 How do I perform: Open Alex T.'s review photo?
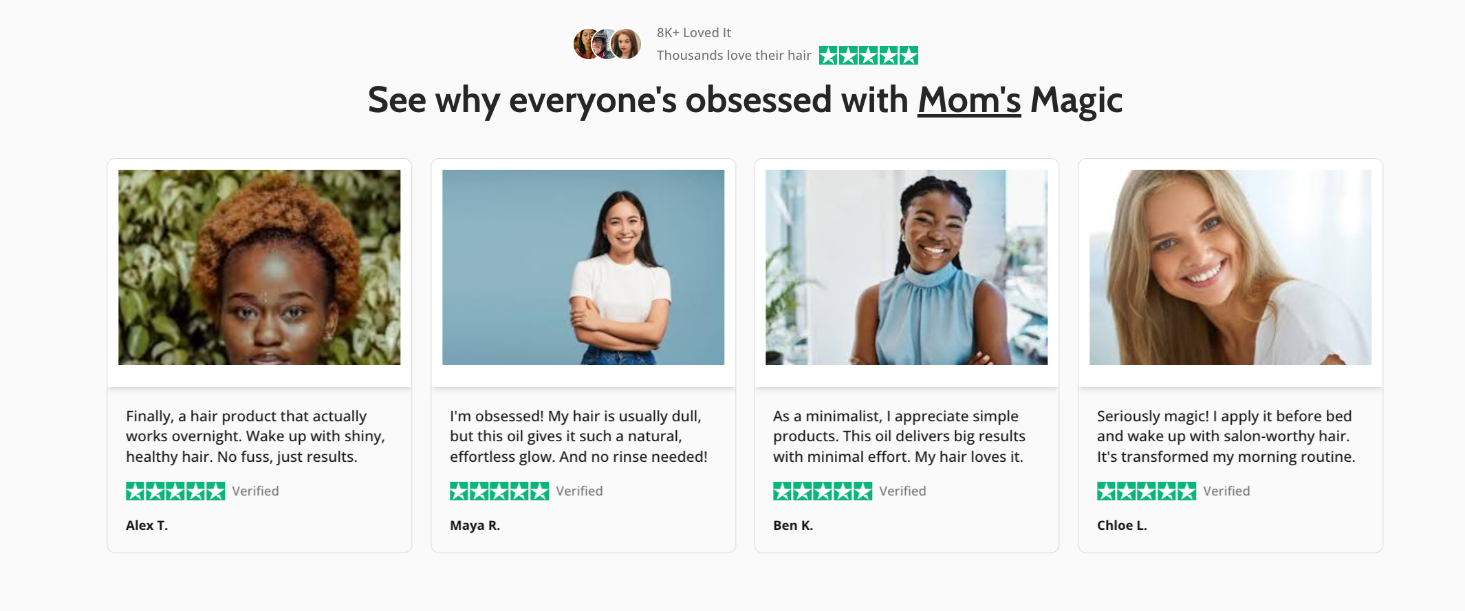pos(259,267)
